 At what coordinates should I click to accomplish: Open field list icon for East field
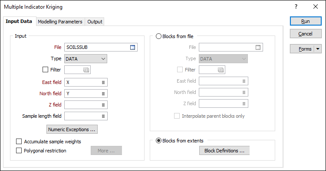point(103,83)
